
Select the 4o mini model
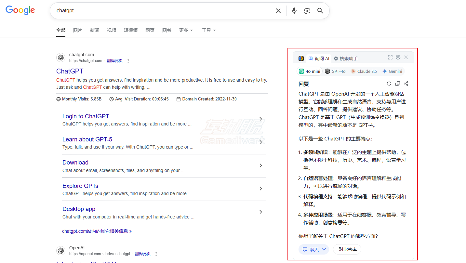310,71
